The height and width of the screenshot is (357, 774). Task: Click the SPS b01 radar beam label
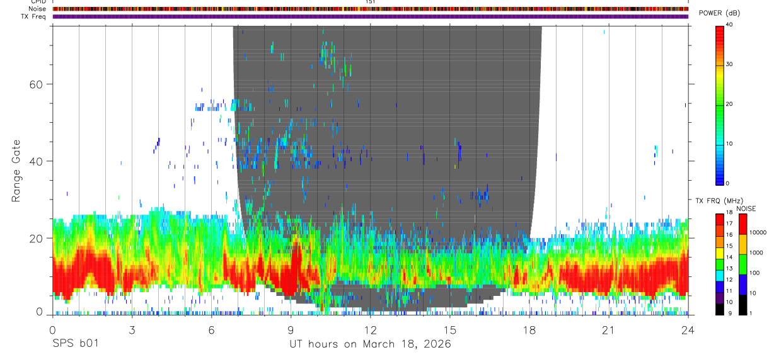pos(75,344)
